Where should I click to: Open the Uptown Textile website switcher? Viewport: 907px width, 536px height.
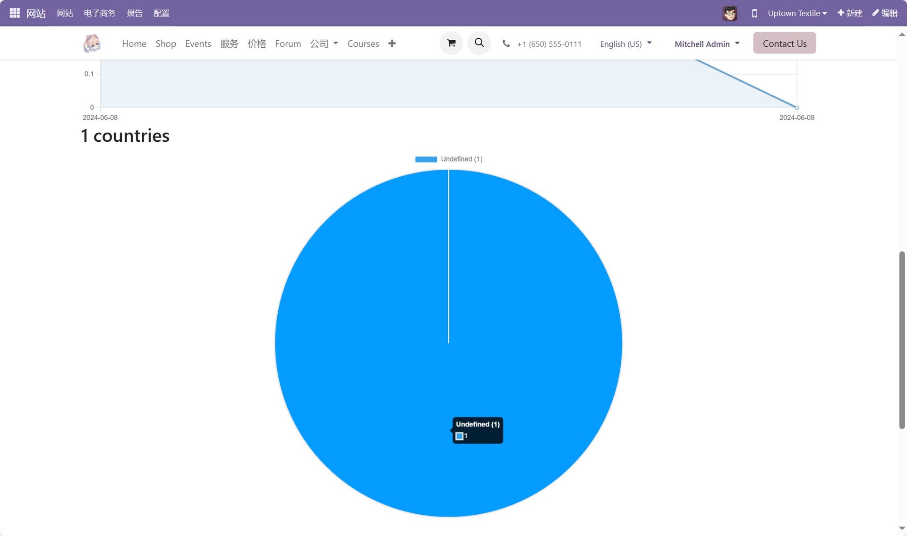click(797, 13)
